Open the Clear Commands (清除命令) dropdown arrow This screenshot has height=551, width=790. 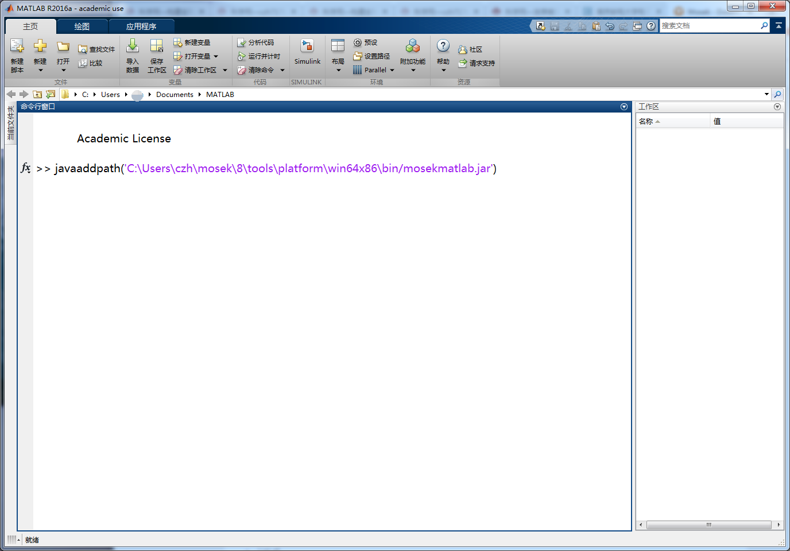click(282, 70)
